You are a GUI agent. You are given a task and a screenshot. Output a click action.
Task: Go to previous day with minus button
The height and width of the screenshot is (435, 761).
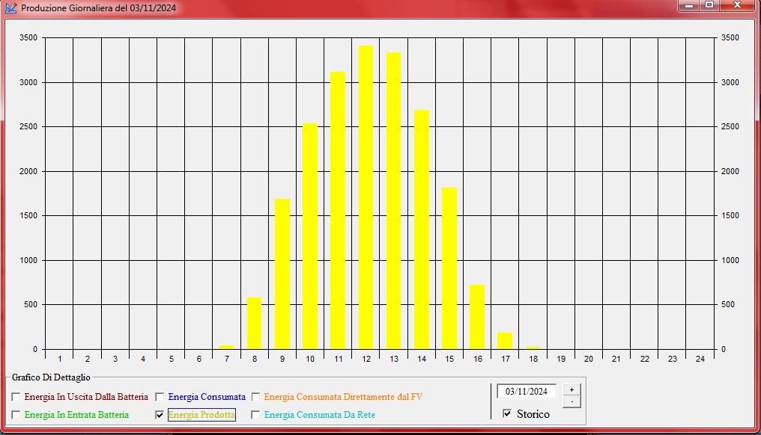pyautogui.click(x=571, y=401)
